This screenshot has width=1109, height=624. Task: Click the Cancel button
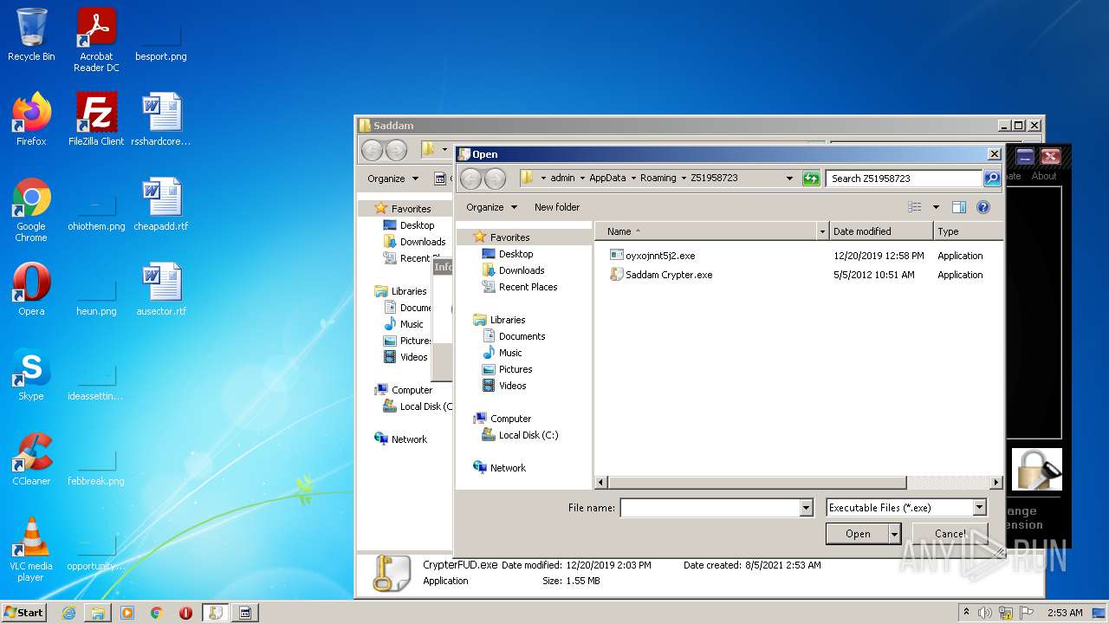(x=950, y=534)
